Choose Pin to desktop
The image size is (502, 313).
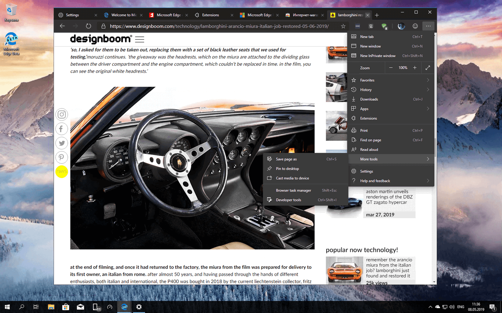click(305, 169)
